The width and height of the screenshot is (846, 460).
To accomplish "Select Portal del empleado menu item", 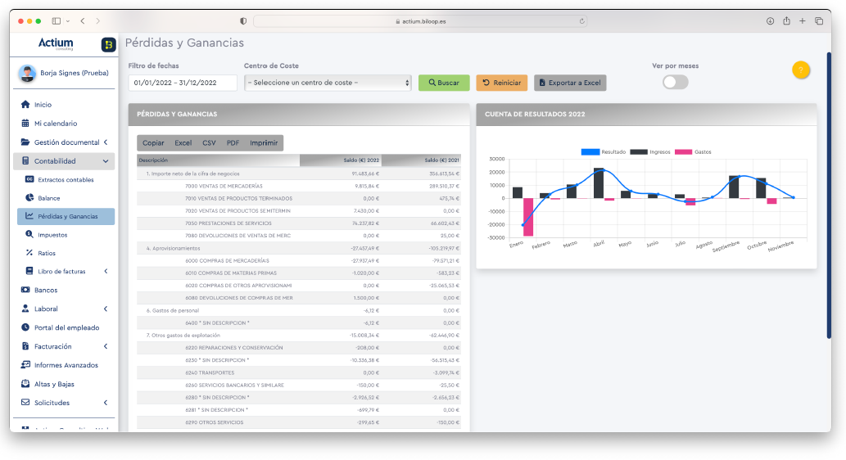I will tap(66, 327).
